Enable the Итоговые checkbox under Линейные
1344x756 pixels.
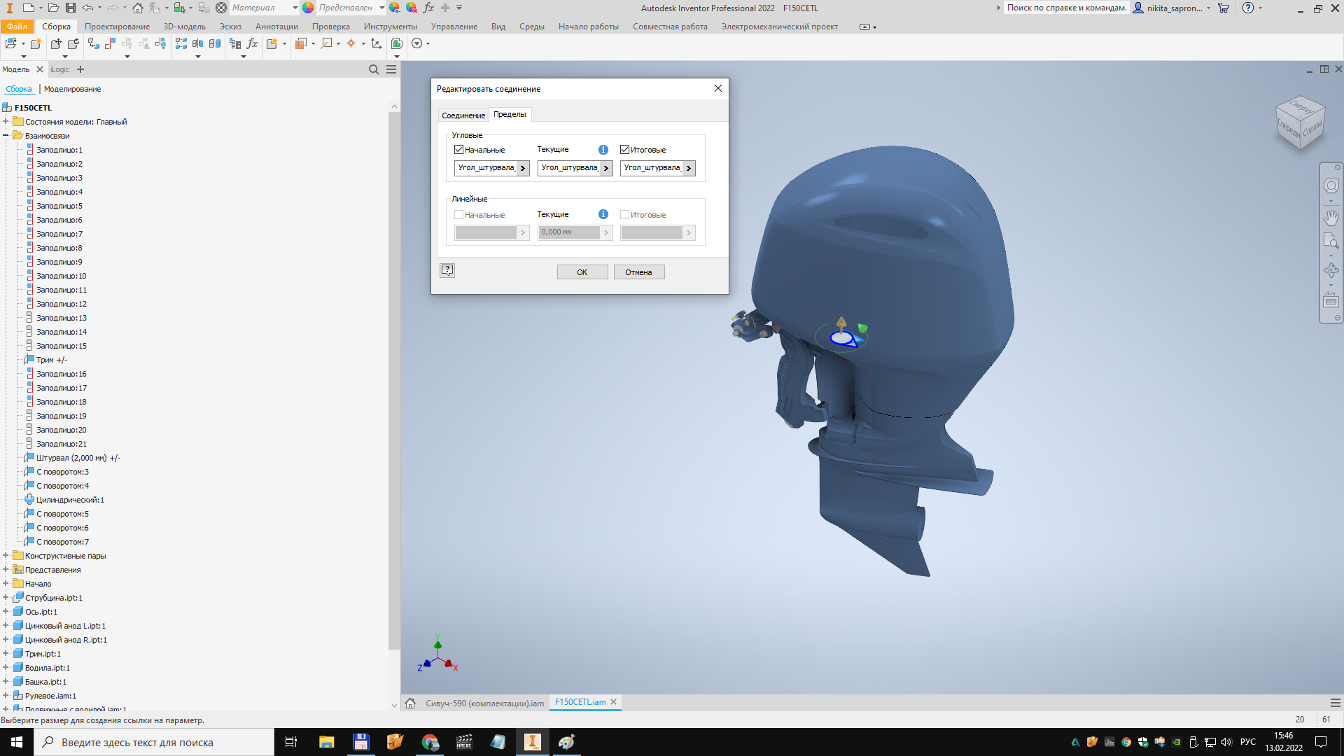click(624, 214)
